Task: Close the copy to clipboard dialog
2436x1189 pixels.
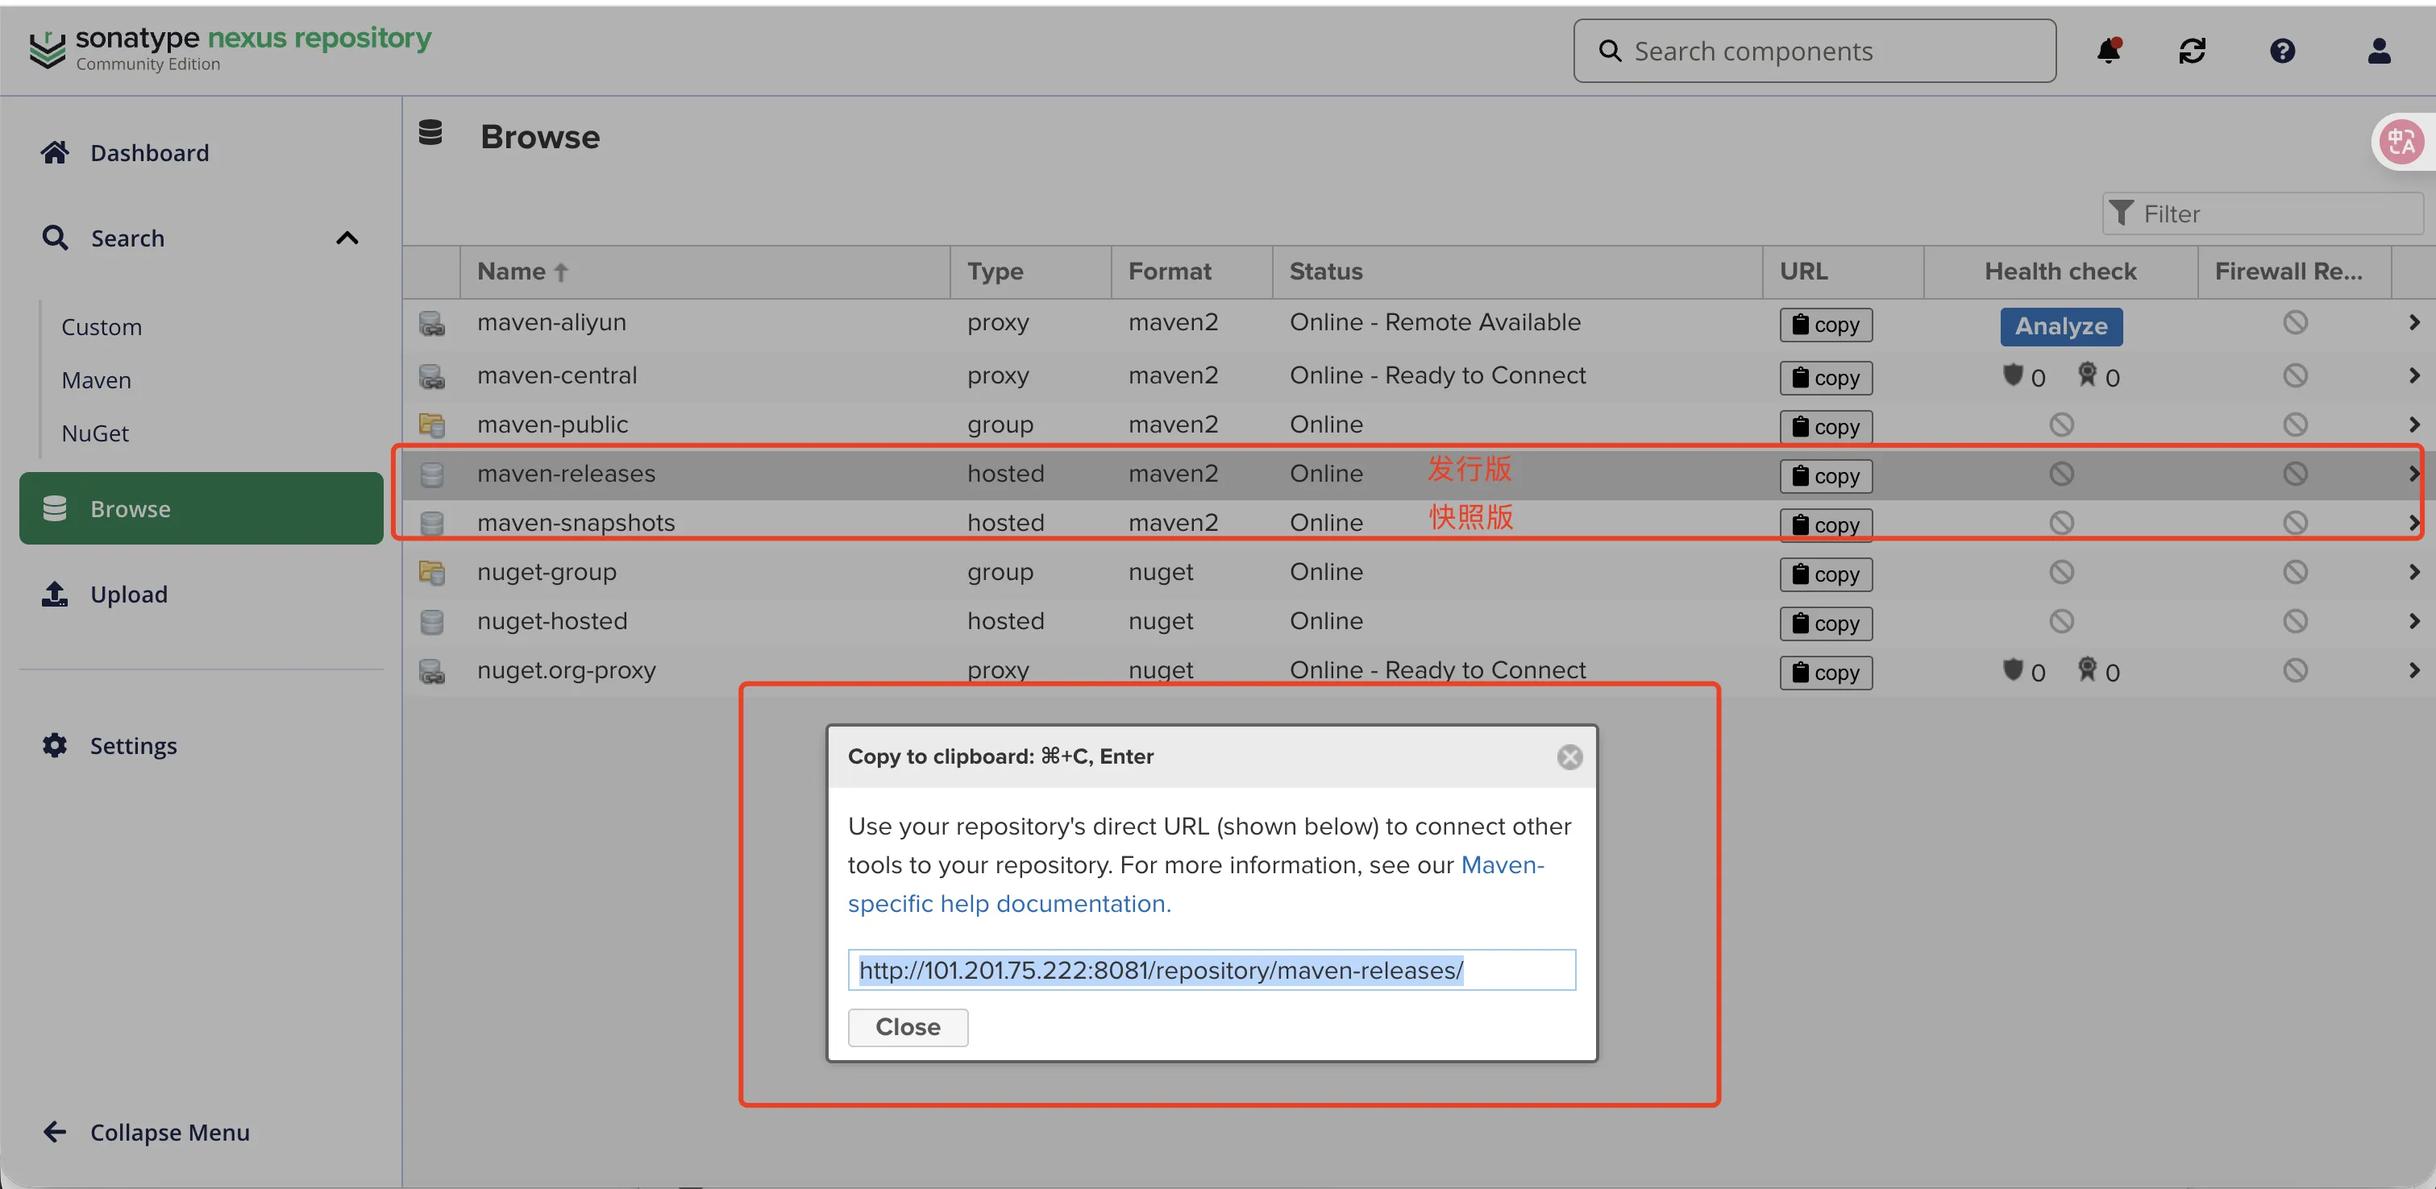Action: pos(1569,757)
